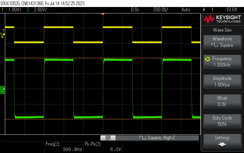Click the rising edge trigger icon
Screen dimensions: 244x153
pos(204,10)
